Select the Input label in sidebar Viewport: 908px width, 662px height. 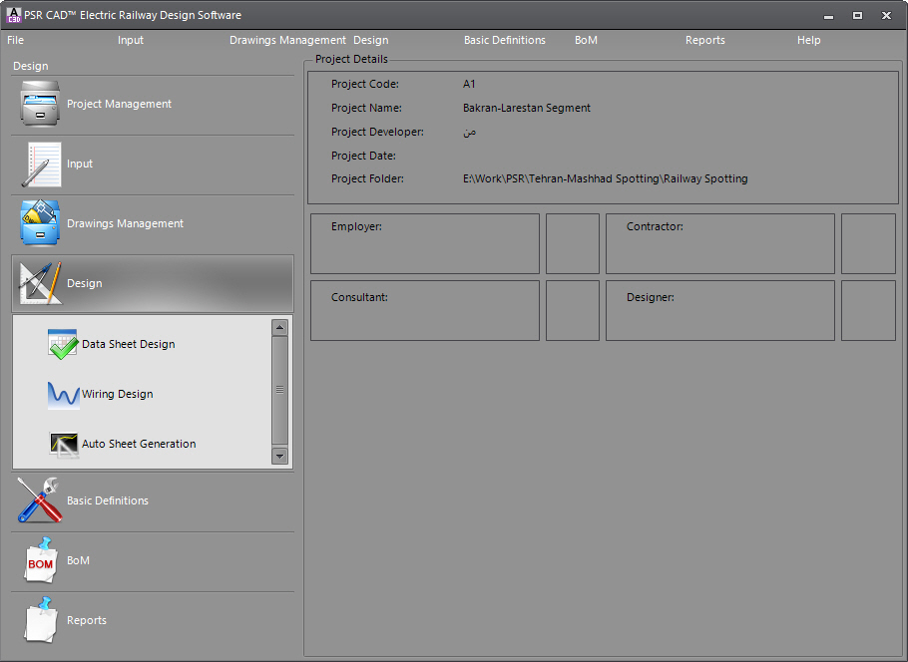[80, 164]
